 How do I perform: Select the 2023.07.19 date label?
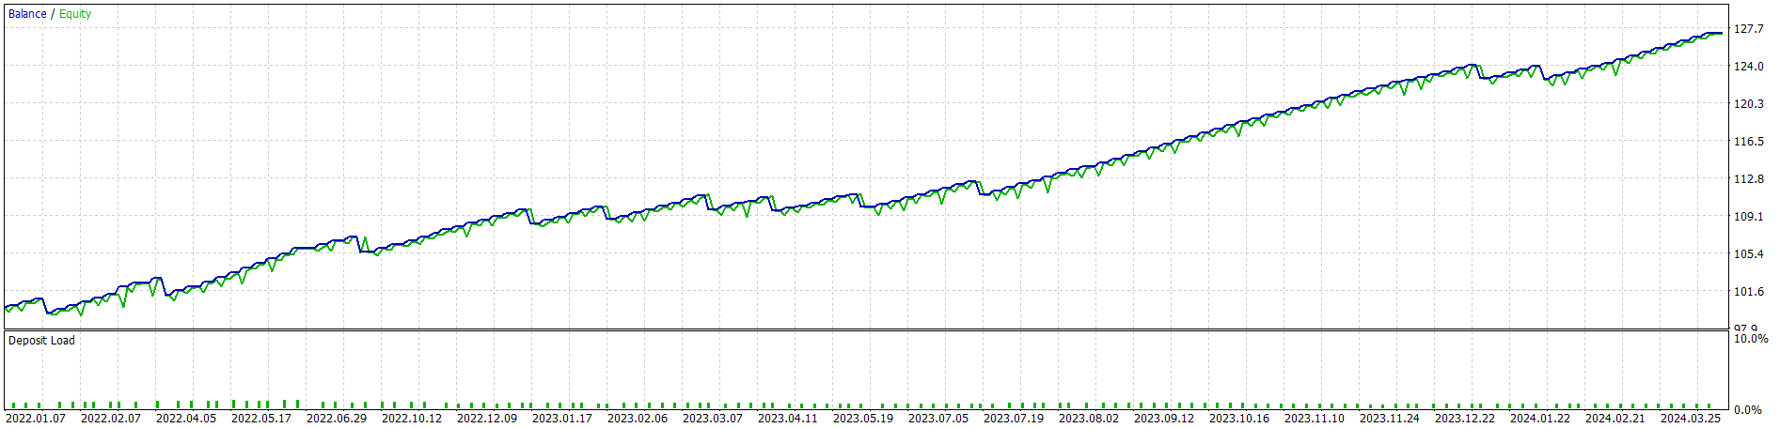point(1014,419)
